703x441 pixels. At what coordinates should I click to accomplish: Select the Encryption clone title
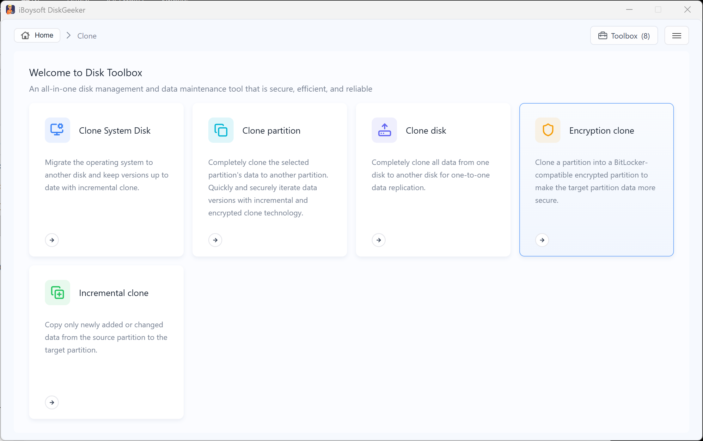pos(602,130)
